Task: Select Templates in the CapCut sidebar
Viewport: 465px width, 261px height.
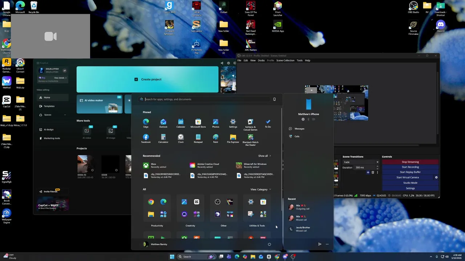Action: point(53,106)
